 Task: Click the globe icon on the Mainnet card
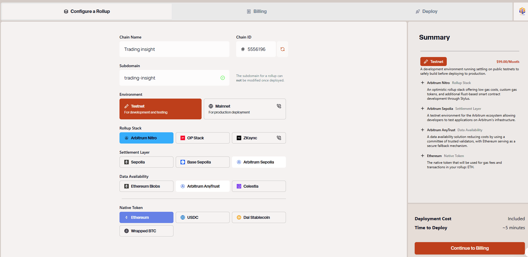click(211, 106)
